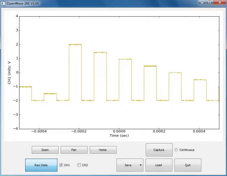Toggle the Raw Data button
Image resolution: width=227 pixels, height=176 pixels.
pos(41,165)
